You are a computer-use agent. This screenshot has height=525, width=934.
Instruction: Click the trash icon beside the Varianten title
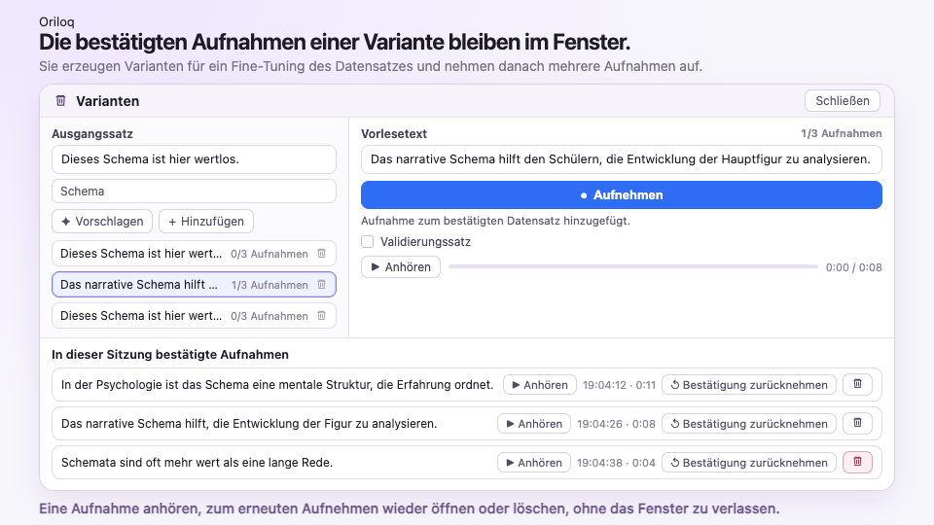point(60,100)
